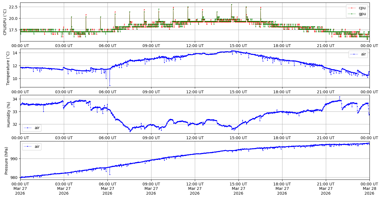The width and height of the screenshot is (381, 198).
Task: Click the cpu label in top legend
Action: (x=362, y=8)
